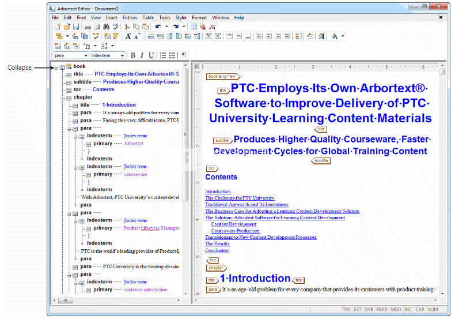Viewport: 451px width, 319px height.
Task: Toggle bulleted list formatting
Action: pyautogui.click(x=172, y=55)
